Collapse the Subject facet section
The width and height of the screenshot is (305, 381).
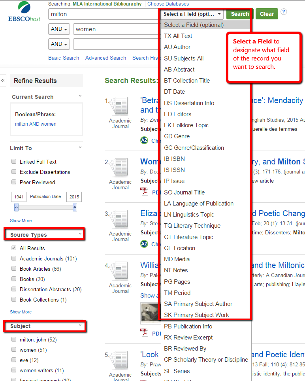click(80, 325)
